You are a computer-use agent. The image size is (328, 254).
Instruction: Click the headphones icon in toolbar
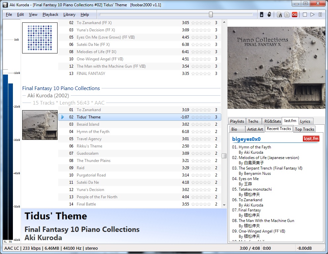point(269,15)
